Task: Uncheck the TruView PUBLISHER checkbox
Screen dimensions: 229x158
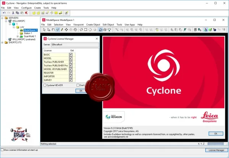Action: coord(71,62)
